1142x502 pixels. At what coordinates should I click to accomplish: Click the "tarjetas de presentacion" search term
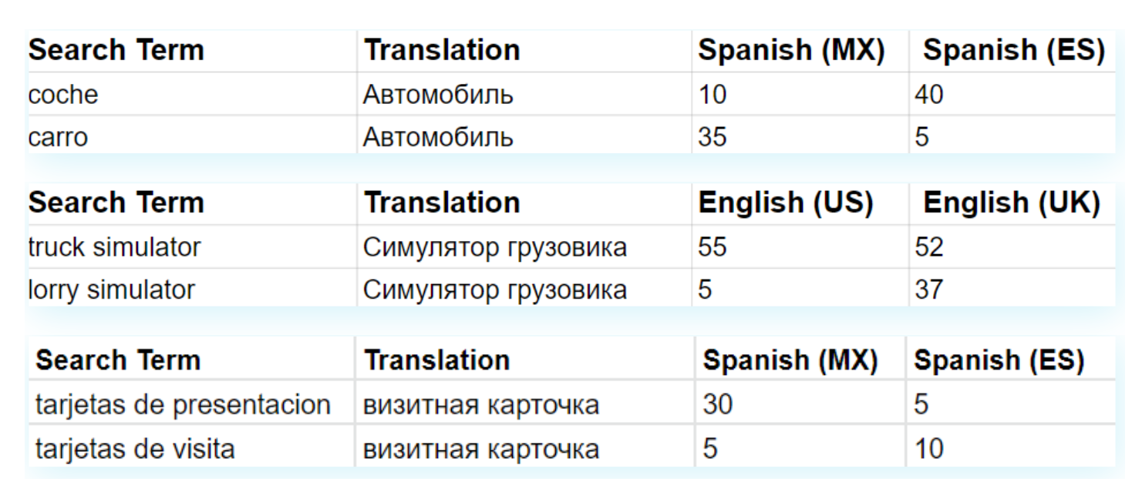183,404
